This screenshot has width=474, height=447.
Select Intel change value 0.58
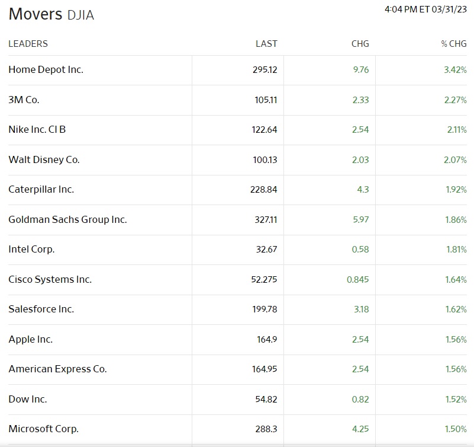[x=360, y=249]
